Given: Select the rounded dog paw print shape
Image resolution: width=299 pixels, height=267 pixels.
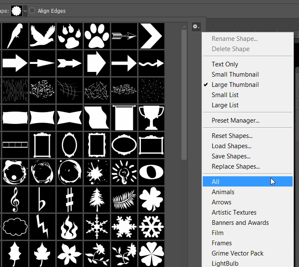Looking at the screenshot, I should coord(97,36).
